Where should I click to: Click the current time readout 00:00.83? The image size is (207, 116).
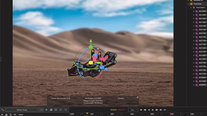114,110
